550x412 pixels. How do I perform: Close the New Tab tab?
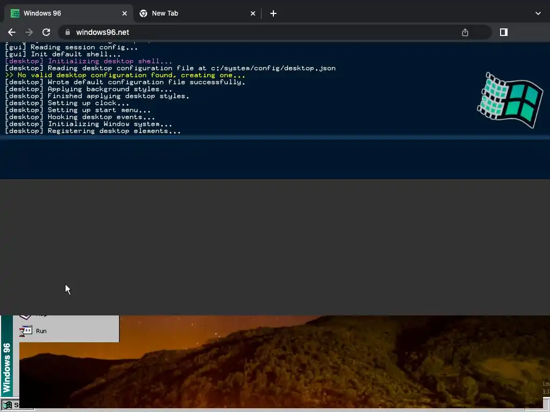tap(253, 13)
